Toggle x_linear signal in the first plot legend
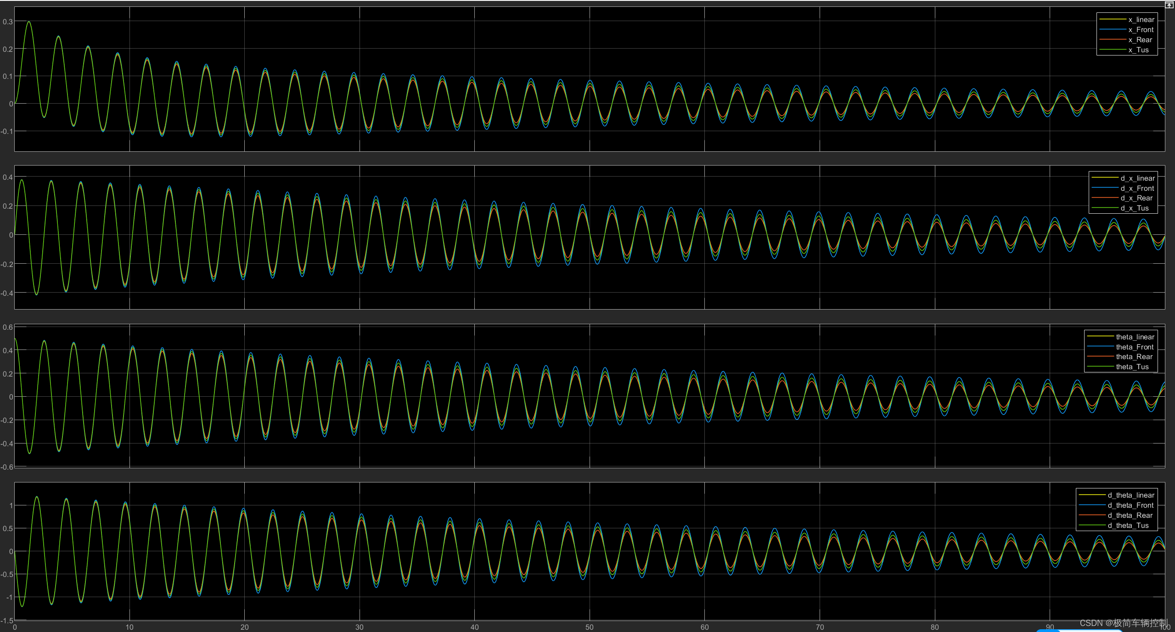This screenshot has height=632, width=1175. [x=1127, y=20]
